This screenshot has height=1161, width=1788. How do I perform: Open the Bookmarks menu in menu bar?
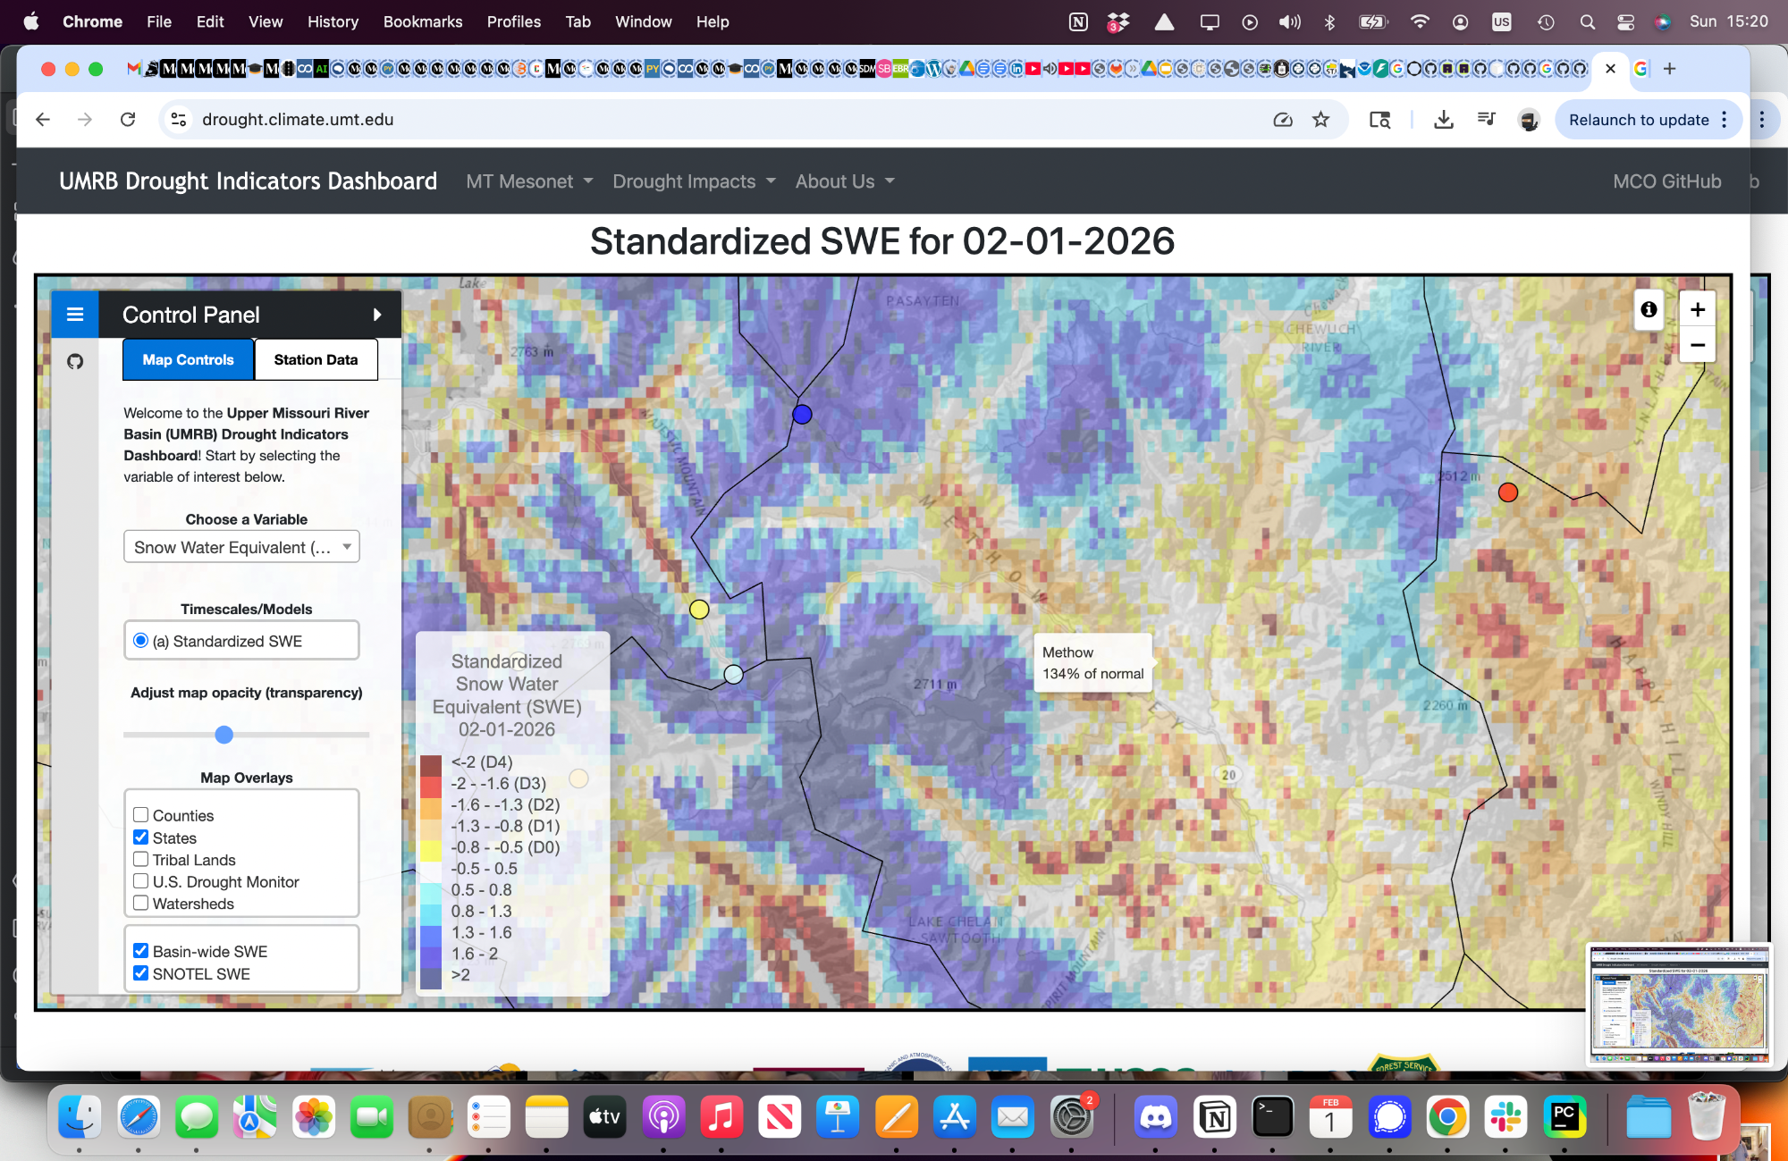(422, 21)
